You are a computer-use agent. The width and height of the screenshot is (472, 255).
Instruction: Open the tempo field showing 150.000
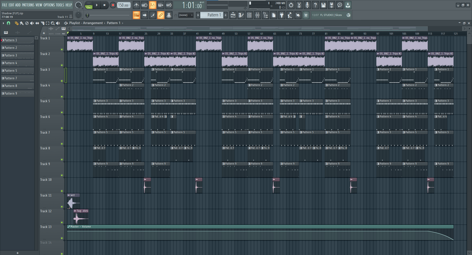pos(124,5)
